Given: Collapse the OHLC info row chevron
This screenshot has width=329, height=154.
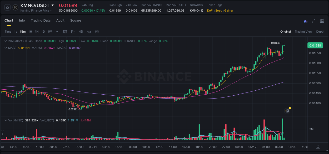Looking at the screenshot, I should [x=6, y=41].
